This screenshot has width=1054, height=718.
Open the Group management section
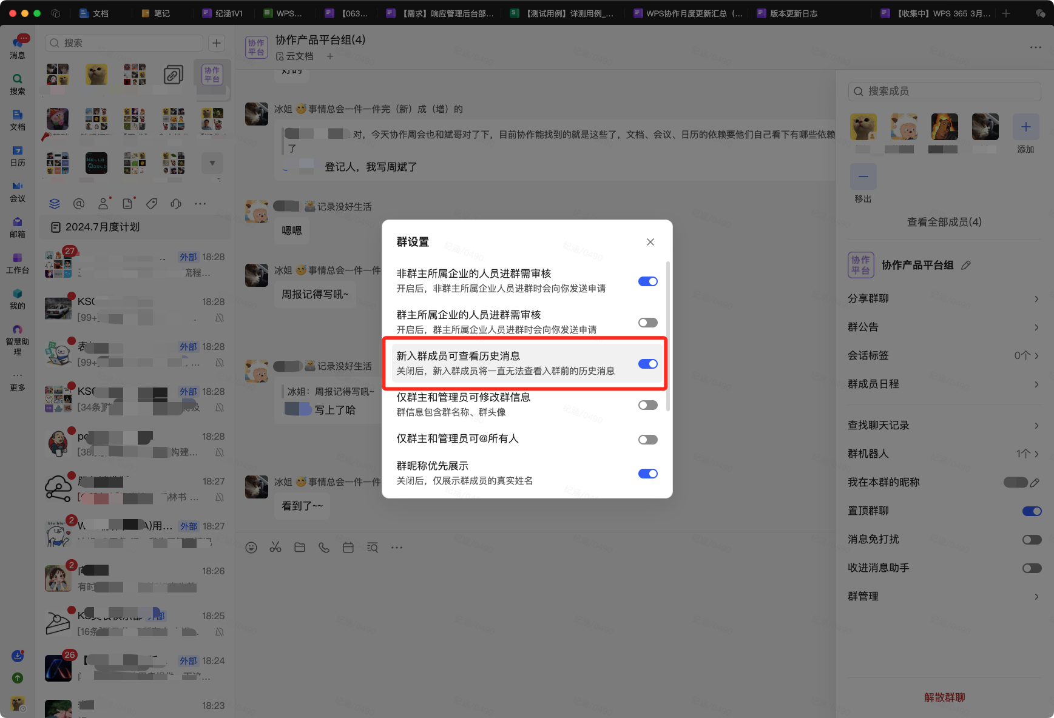point(944,597)
